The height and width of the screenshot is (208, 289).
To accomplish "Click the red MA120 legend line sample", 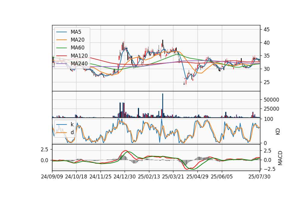I will tap(61, 55).
